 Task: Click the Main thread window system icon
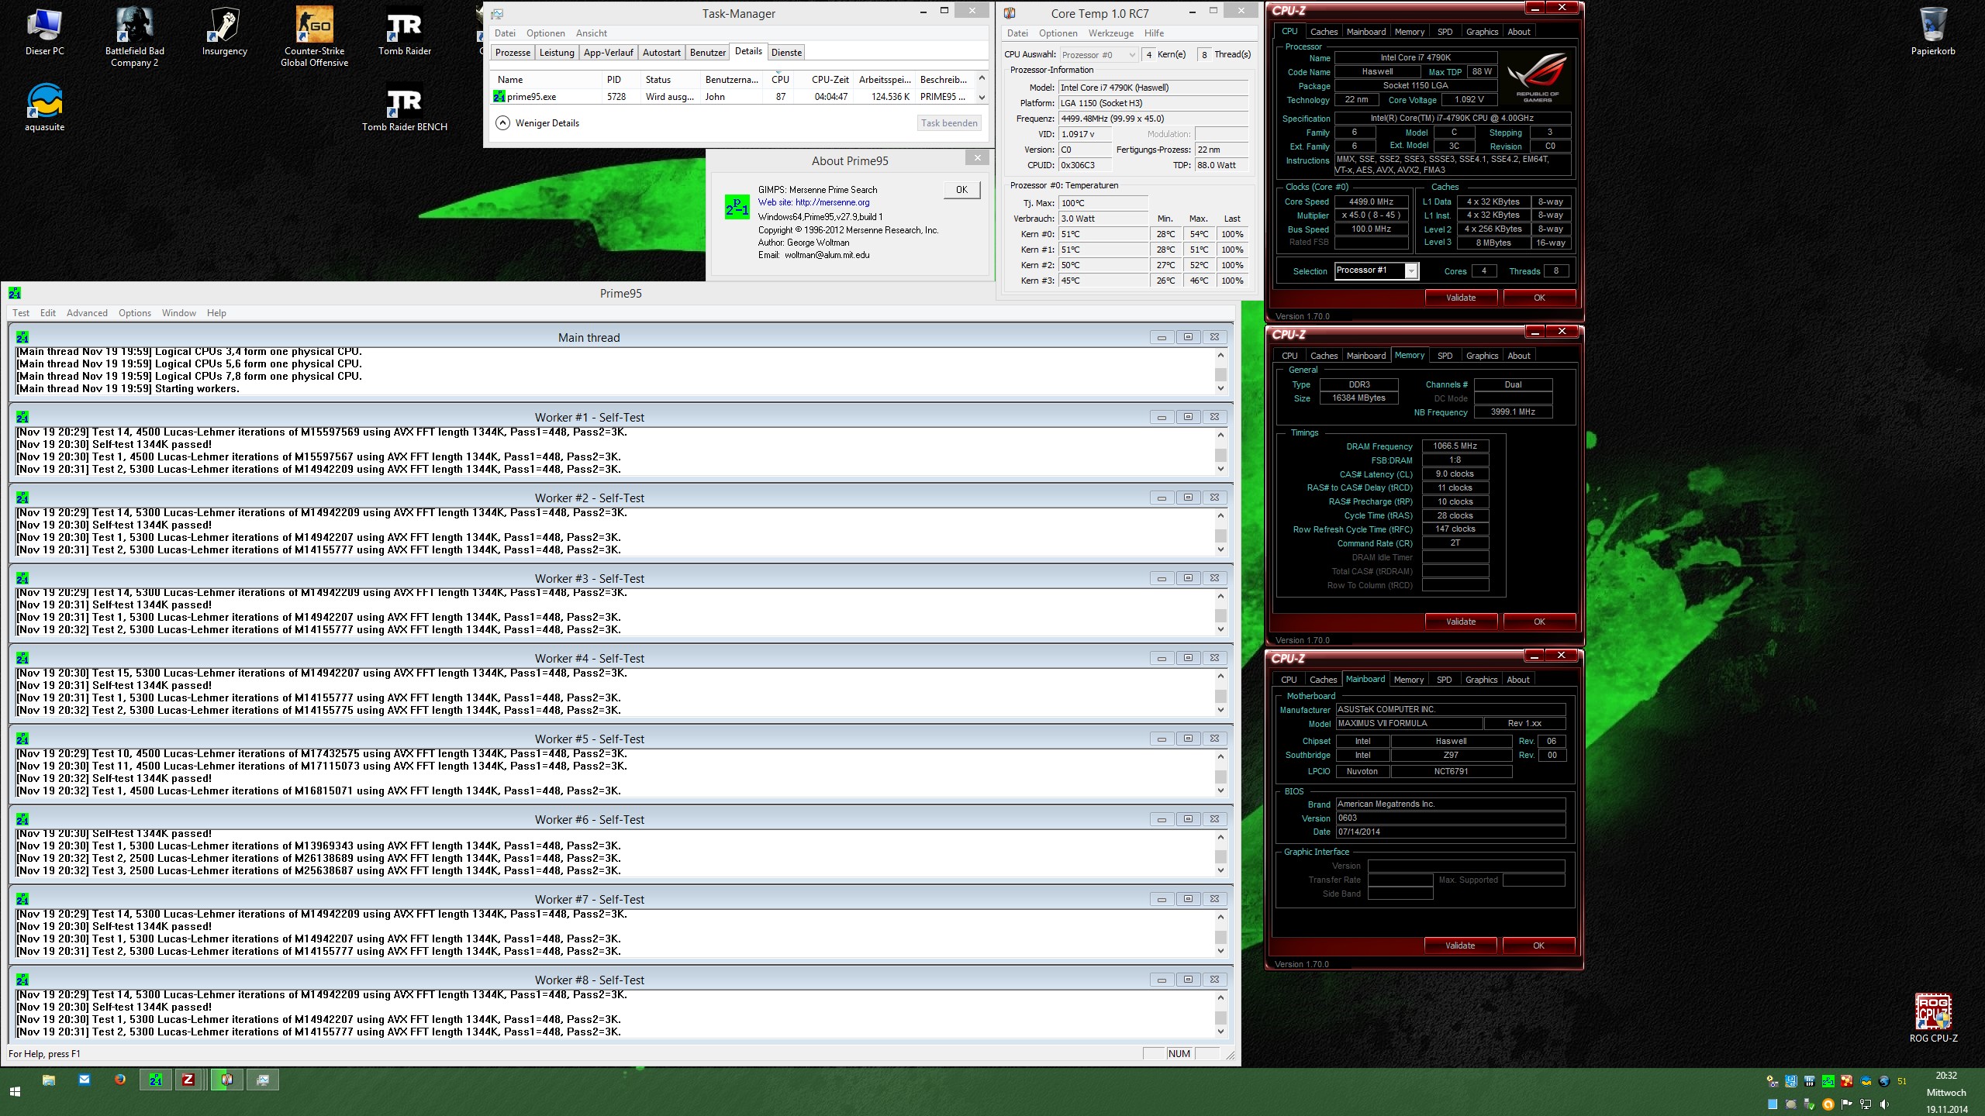[x=22, y=337]
